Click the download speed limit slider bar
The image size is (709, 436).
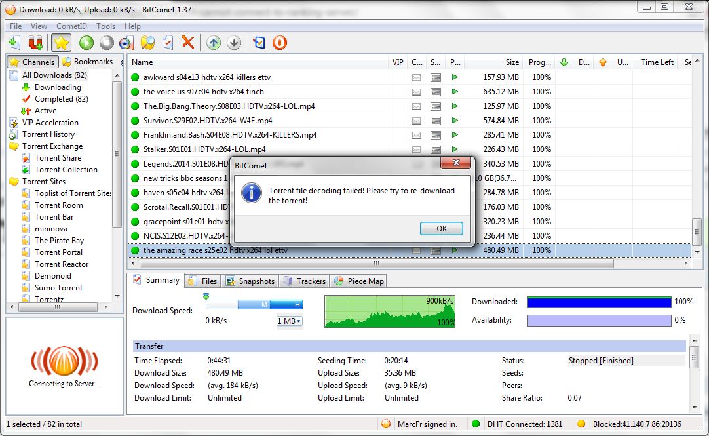(254, 305)
